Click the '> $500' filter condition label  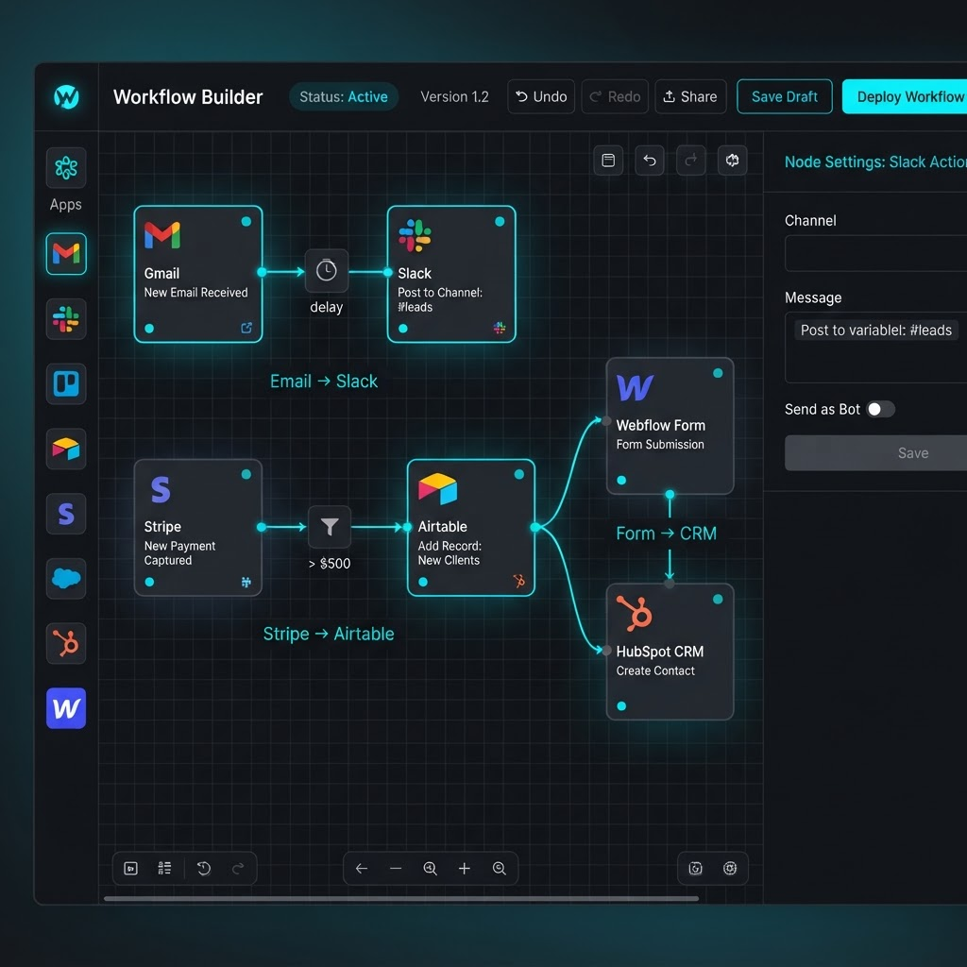[330, 563]
